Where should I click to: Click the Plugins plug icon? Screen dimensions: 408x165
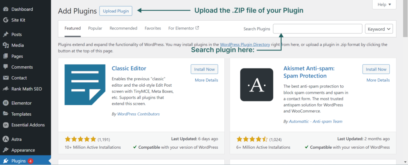pos(6,161)
